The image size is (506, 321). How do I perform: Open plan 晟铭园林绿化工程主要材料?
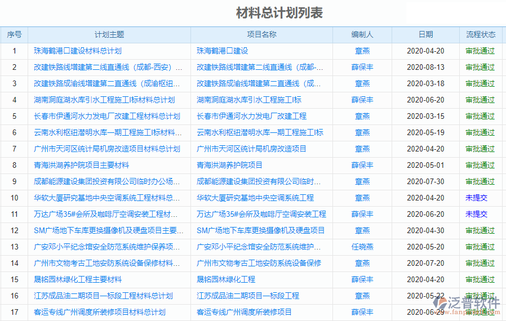pyautogui.click(x=78, y=279)
